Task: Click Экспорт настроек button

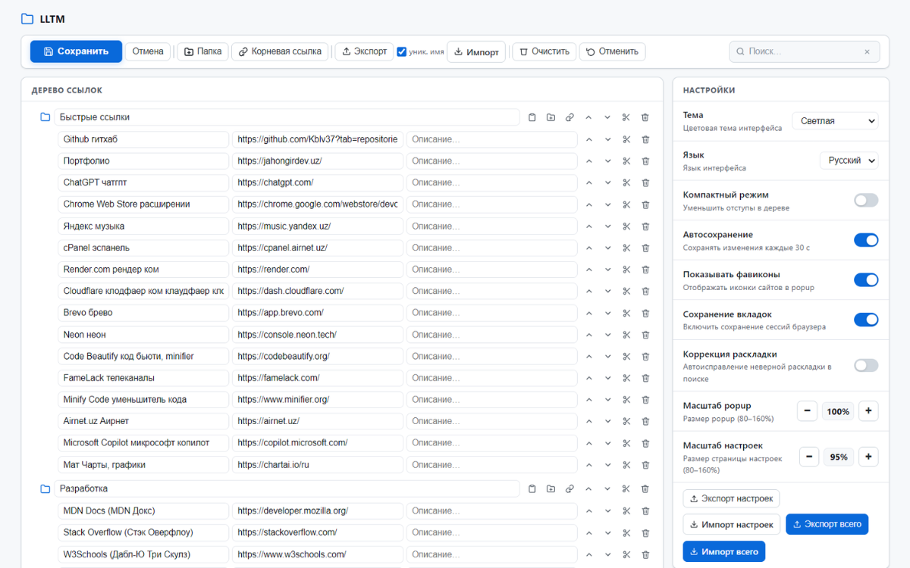Action: point(731,498)
